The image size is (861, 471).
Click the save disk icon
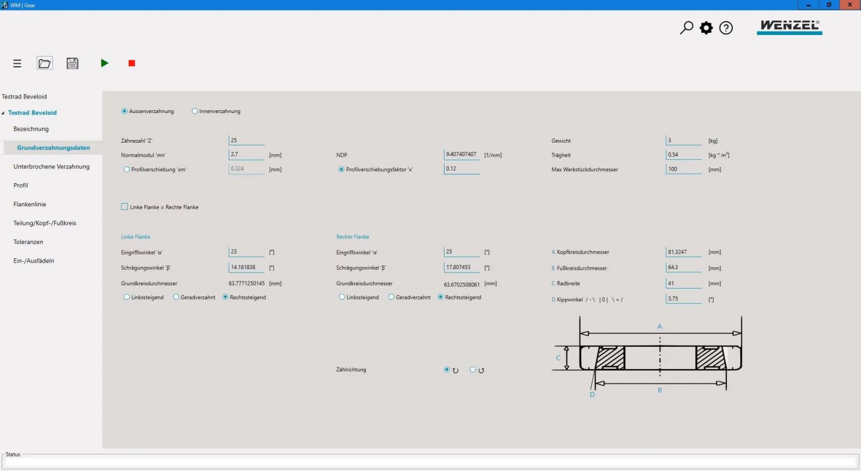pos(73,64)
